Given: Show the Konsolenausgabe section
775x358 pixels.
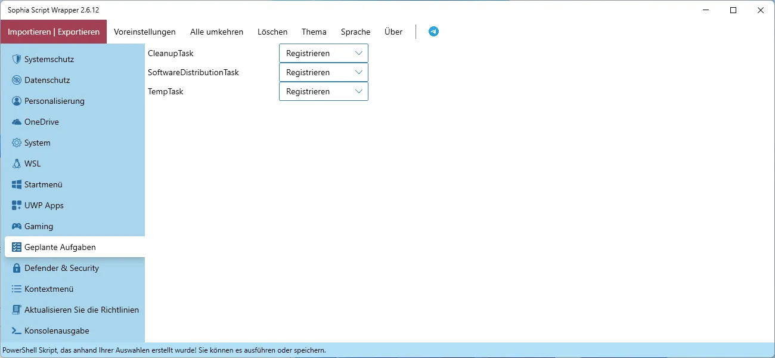Looking at the screenshot, I should pos(75,331).
